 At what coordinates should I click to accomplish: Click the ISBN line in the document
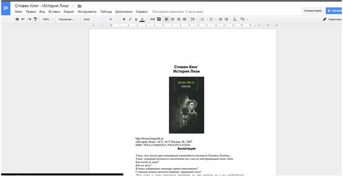click(x=163, y=145)
